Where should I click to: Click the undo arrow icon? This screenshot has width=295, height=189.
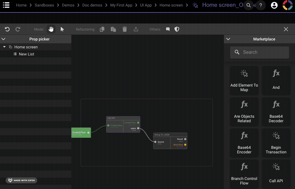[7, 29]
